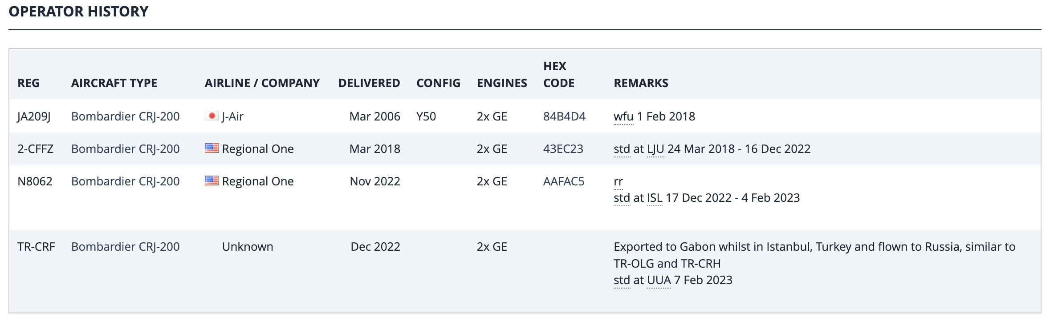The image size is (1058, 329).
Task: Click hex code 43EC23
Action: (x=563, y=149)
